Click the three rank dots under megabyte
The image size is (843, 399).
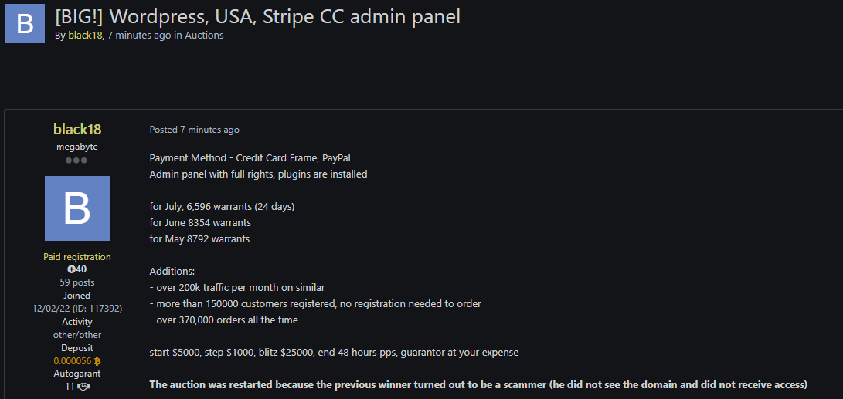tap(76, 161)
